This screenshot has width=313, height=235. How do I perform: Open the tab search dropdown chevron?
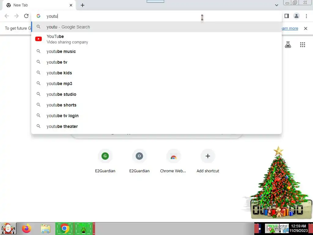276,5
